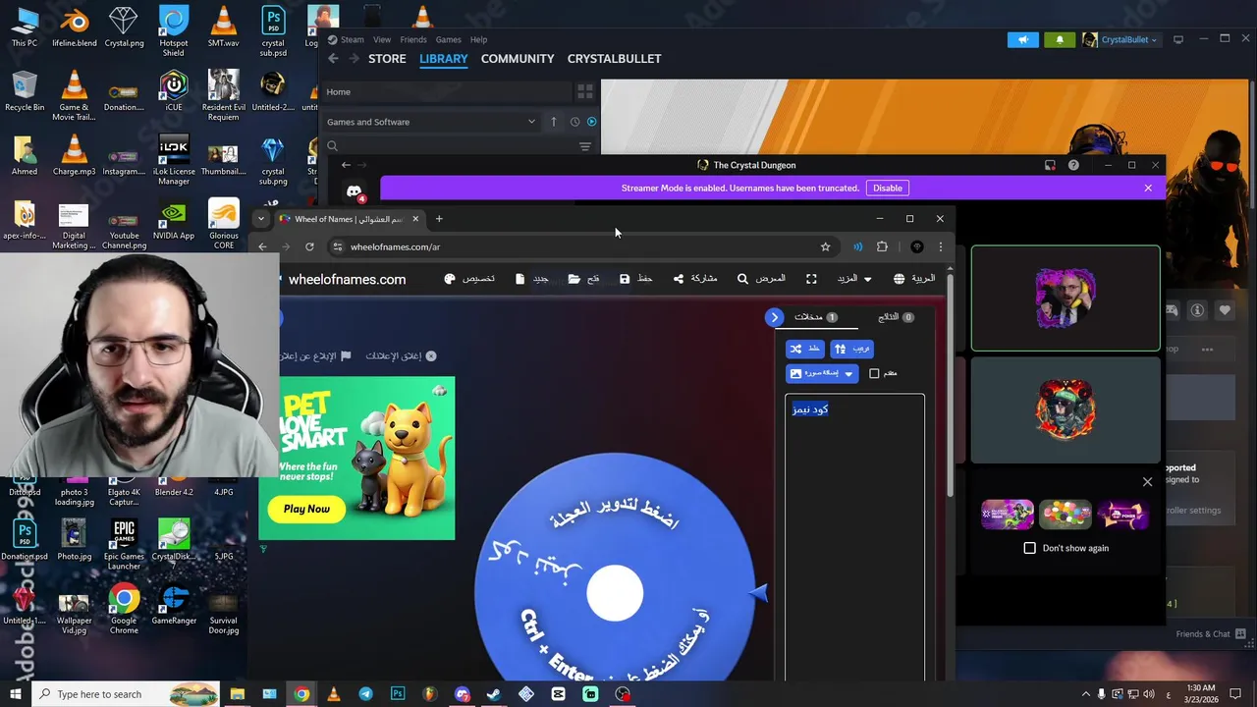Open Steam's Friends menu
This screenshot has width=1257, height=707.
click(413, 39)
